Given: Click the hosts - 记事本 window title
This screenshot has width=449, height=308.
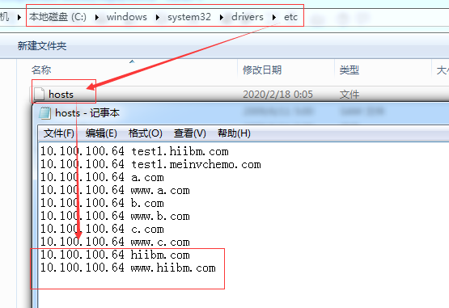Looking at the screenshot, I should coord(87,113).
